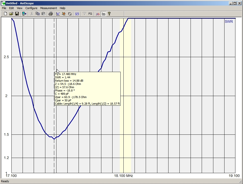Create a new file with the blank page icon
Image resolution: width=243 pixels, height=184 pixels.
point(5,14)
